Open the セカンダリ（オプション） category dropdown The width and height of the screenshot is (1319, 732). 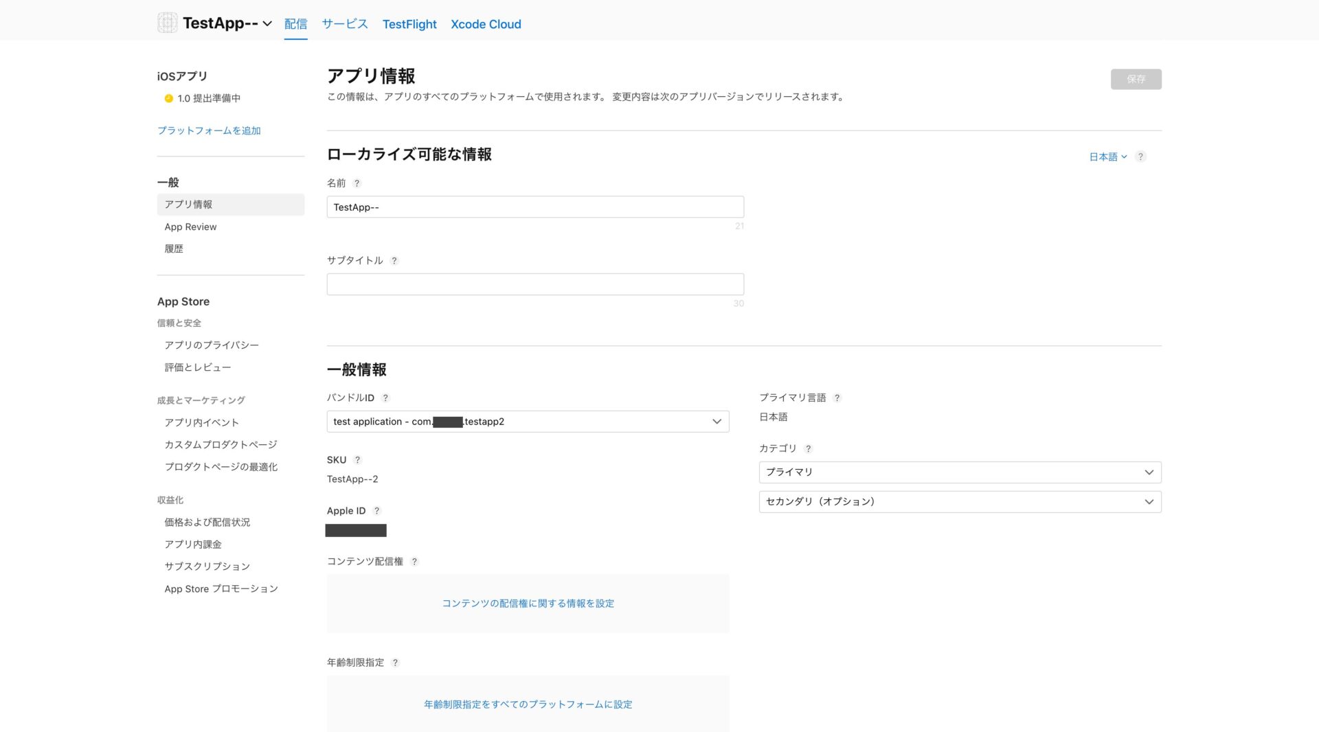pos(960,502)
